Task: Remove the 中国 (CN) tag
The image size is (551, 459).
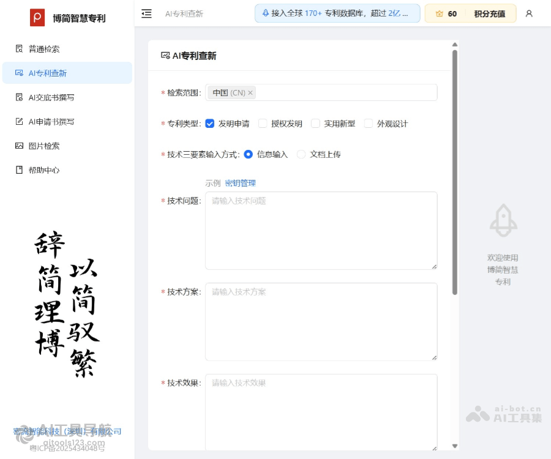Action: tap(250, 92)
